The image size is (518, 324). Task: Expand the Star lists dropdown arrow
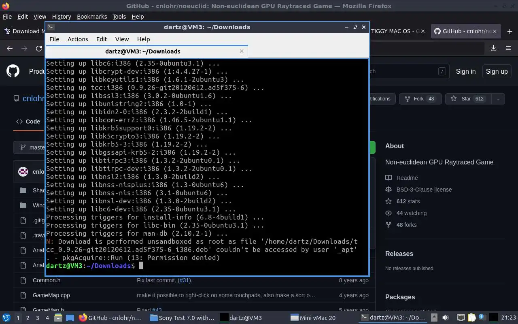pyautogui.click(x=498, y=99)
